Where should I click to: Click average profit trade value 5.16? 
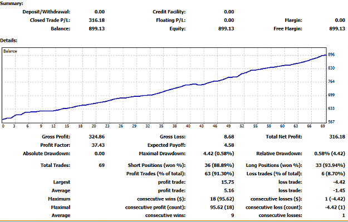pyautogui.click(x=229, y=190)
